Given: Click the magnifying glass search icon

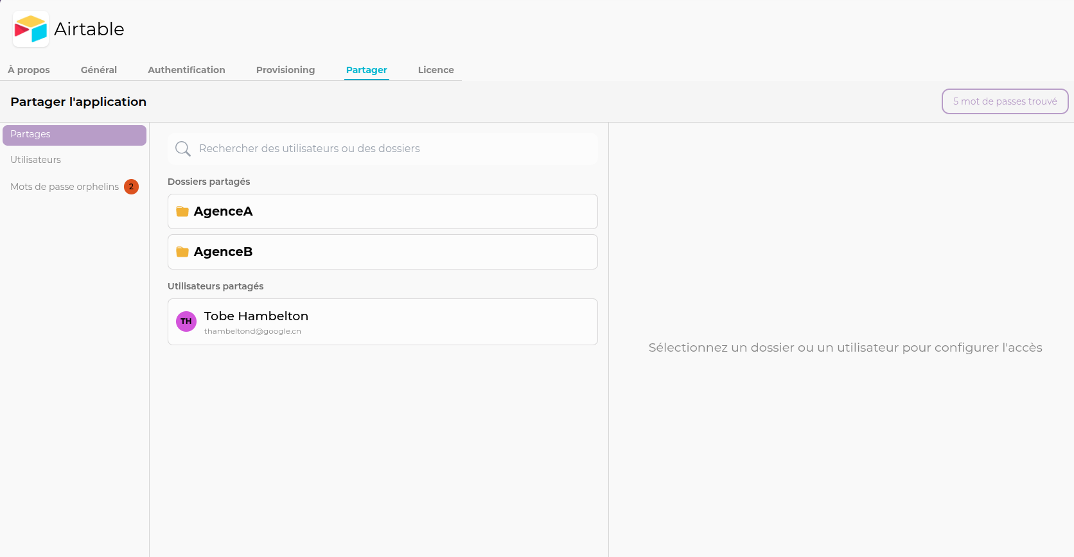Looking at the screenshot, I should (x=183, y=149).
